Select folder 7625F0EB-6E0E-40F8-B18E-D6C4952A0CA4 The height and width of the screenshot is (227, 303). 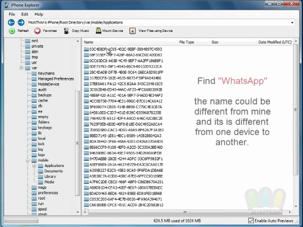(x=126, y=124)
